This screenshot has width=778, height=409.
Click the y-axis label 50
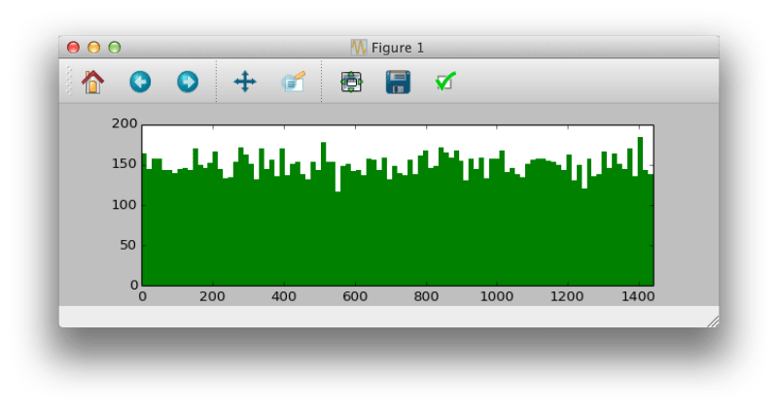128,245
